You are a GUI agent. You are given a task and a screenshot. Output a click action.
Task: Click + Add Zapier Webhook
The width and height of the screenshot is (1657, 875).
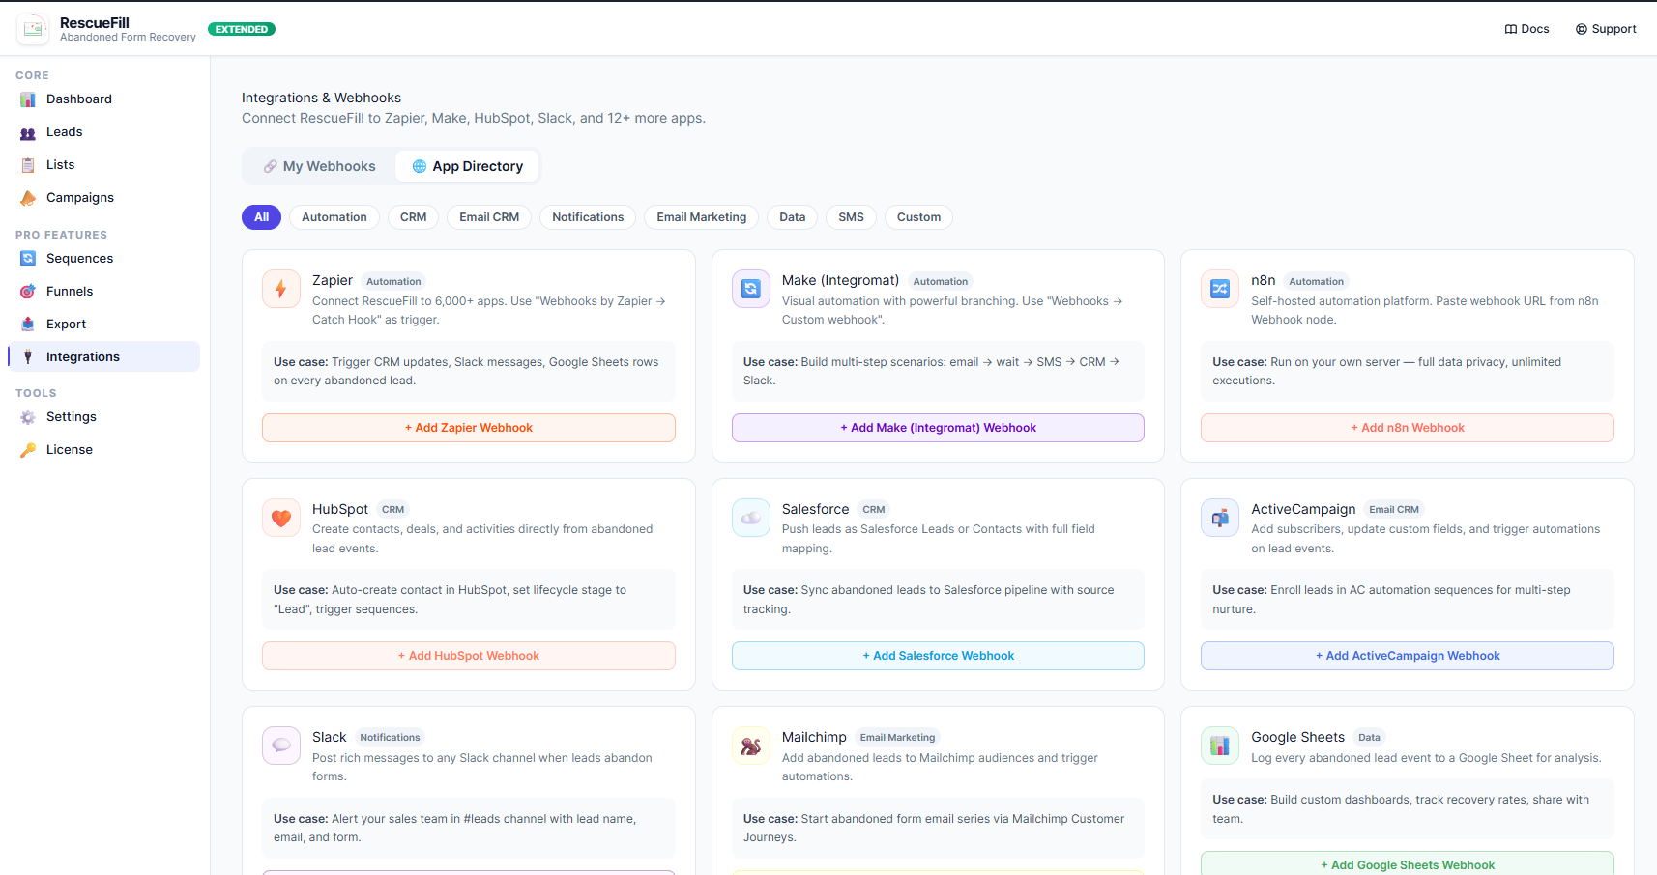468,427
